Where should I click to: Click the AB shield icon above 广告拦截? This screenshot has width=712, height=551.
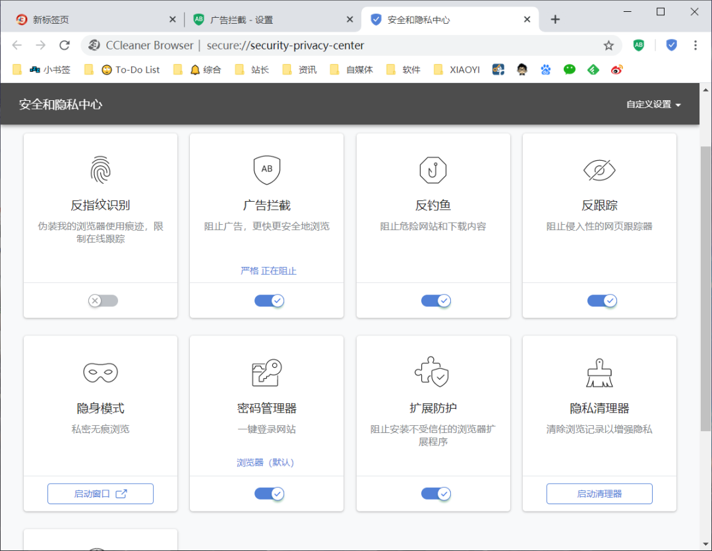coord(266,169)
